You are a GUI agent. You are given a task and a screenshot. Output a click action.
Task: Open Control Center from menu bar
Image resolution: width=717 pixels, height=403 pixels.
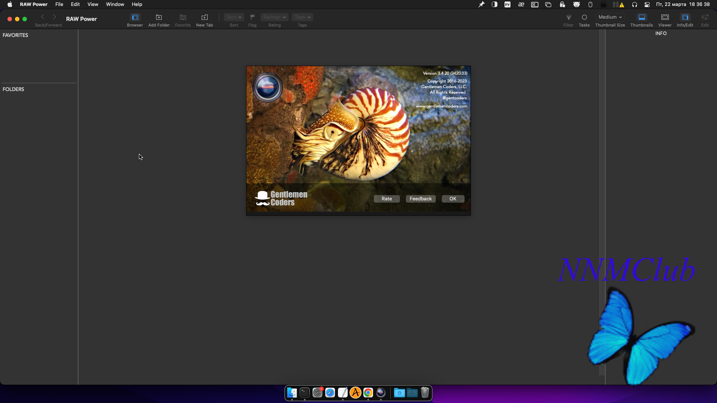(647, 4)
